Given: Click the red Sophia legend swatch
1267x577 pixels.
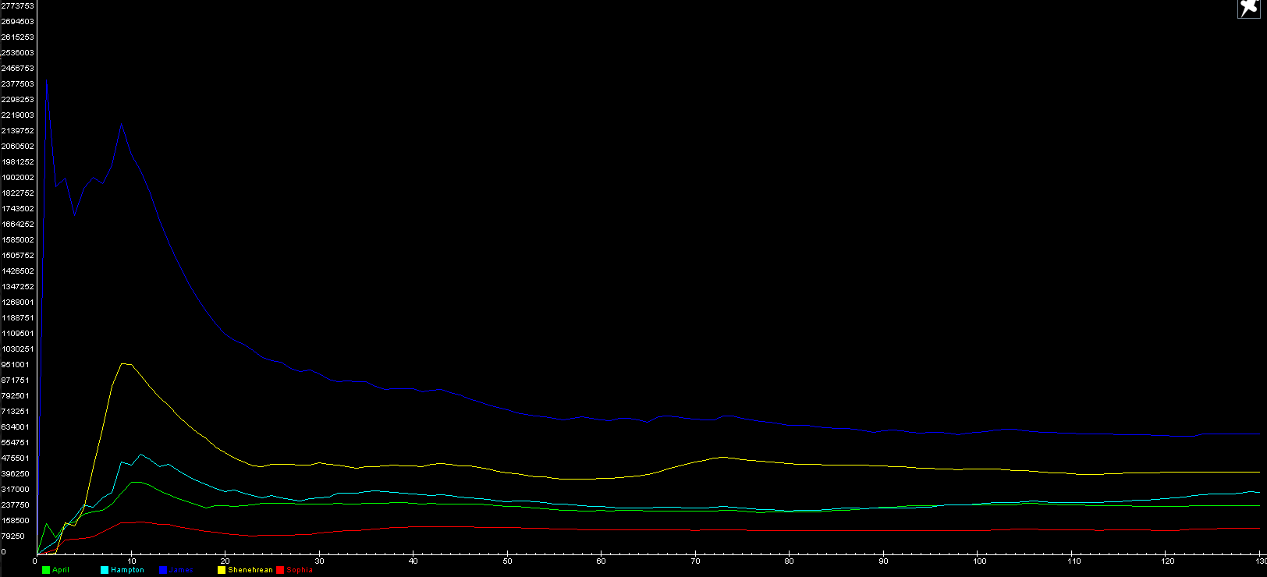Looking at the screenshot, I should 280,570.
